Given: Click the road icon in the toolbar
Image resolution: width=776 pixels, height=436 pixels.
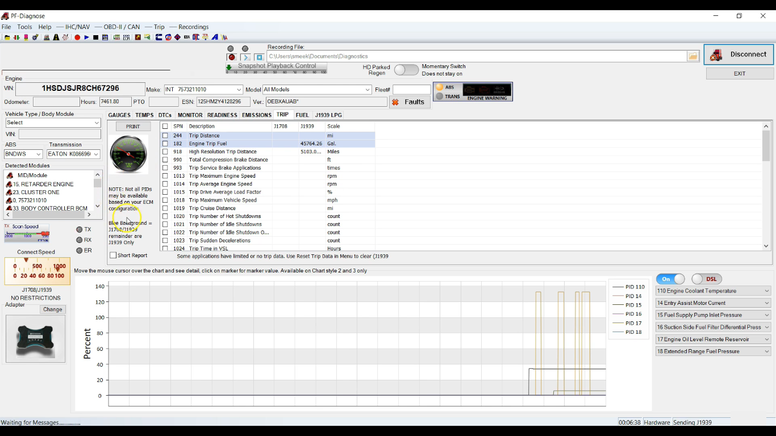Looking at the screenshot, I should (x=56, y=37).
